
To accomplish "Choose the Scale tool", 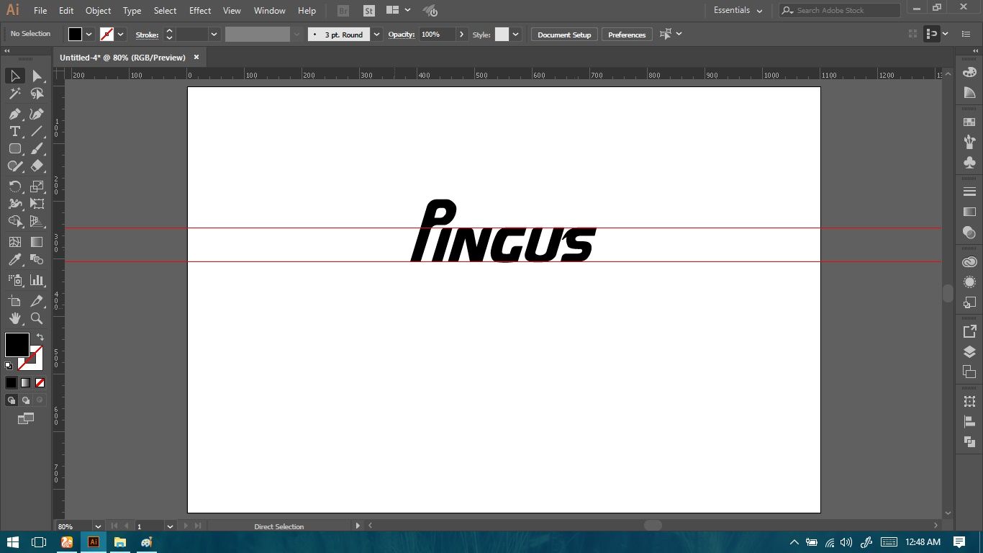I will 37,186.
